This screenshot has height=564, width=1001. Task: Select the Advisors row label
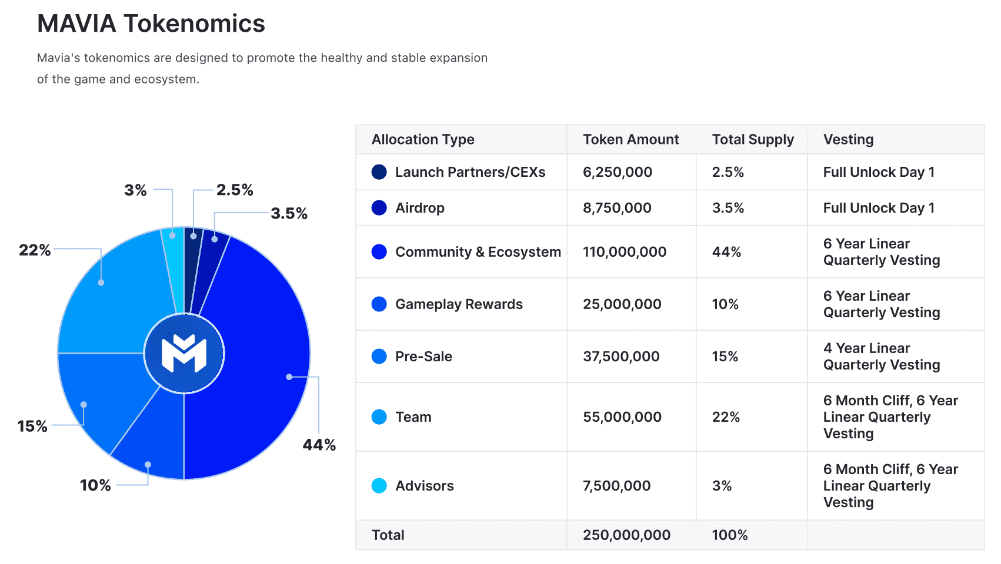(x=425, y=486)
